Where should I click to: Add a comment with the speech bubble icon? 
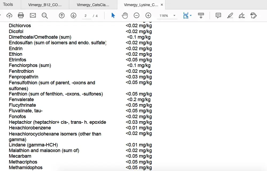(x=218, y=16)
